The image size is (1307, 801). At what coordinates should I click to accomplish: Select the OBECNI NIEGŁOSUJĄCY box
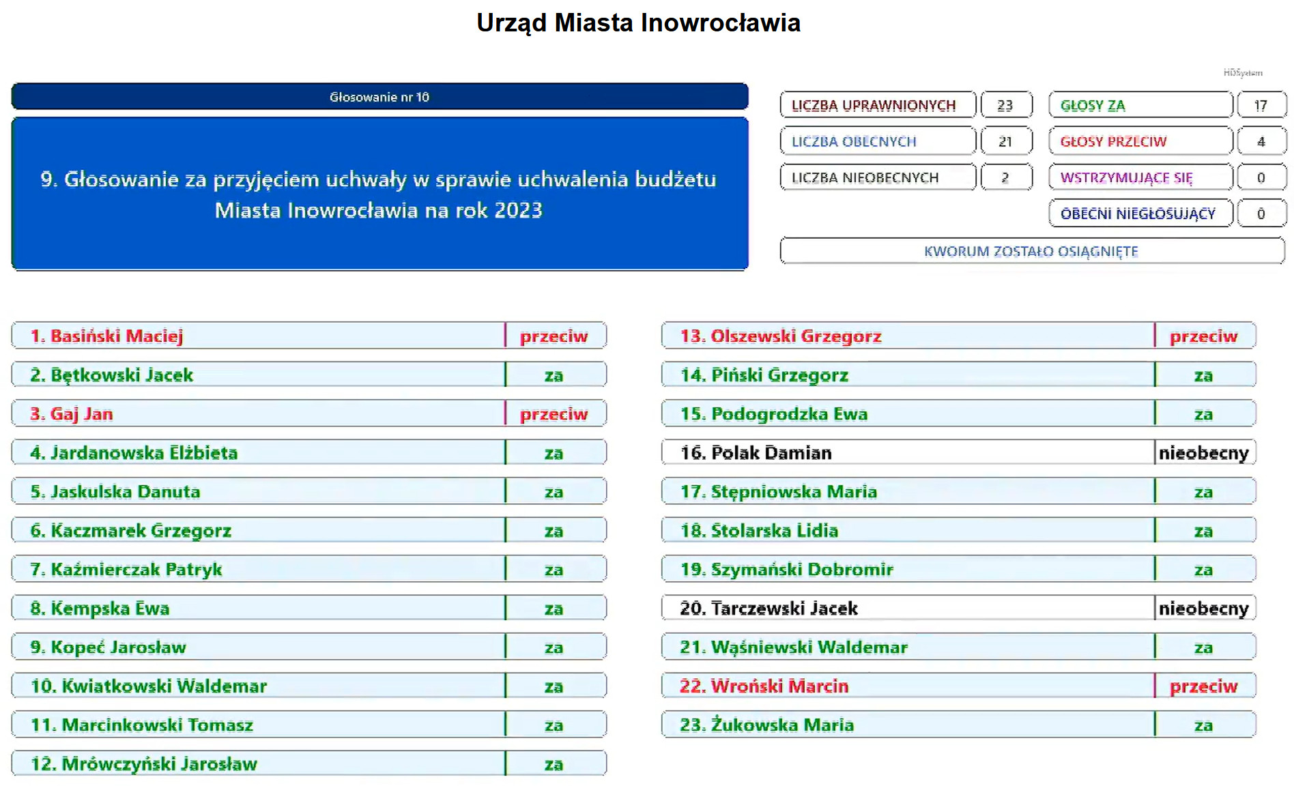point(1140,214)
